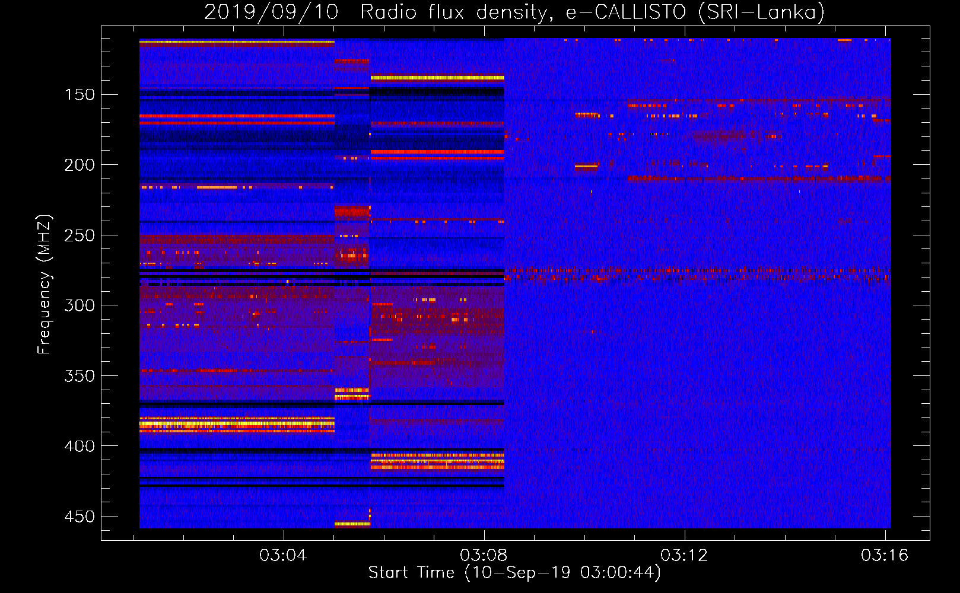The height and width of the screenshot is (593, 960).
Task: Click the 450 frequency tick label
Action: coord(80,517)
